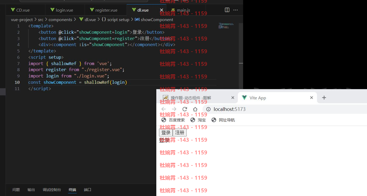
Task: Go back in the browser
Action: pyautogui.click(x=163, y=109)
